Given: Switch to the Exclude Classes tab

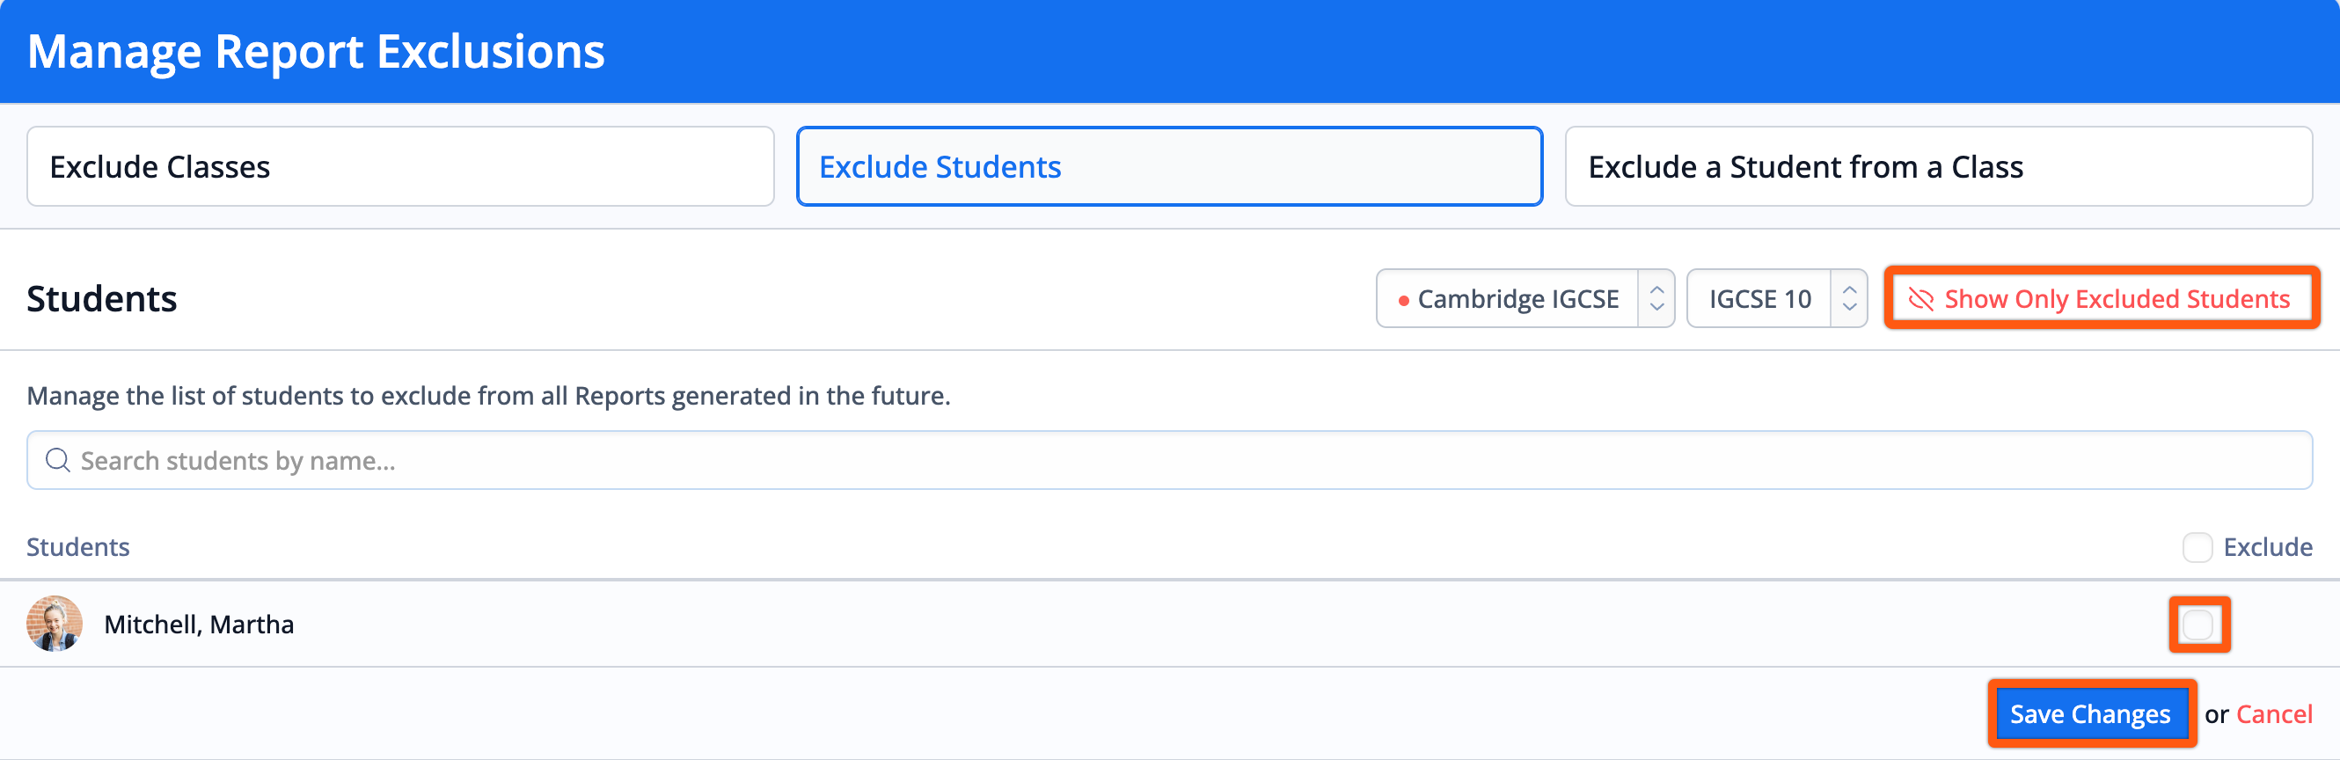Looking at the screenshot, I should [399, 166].
